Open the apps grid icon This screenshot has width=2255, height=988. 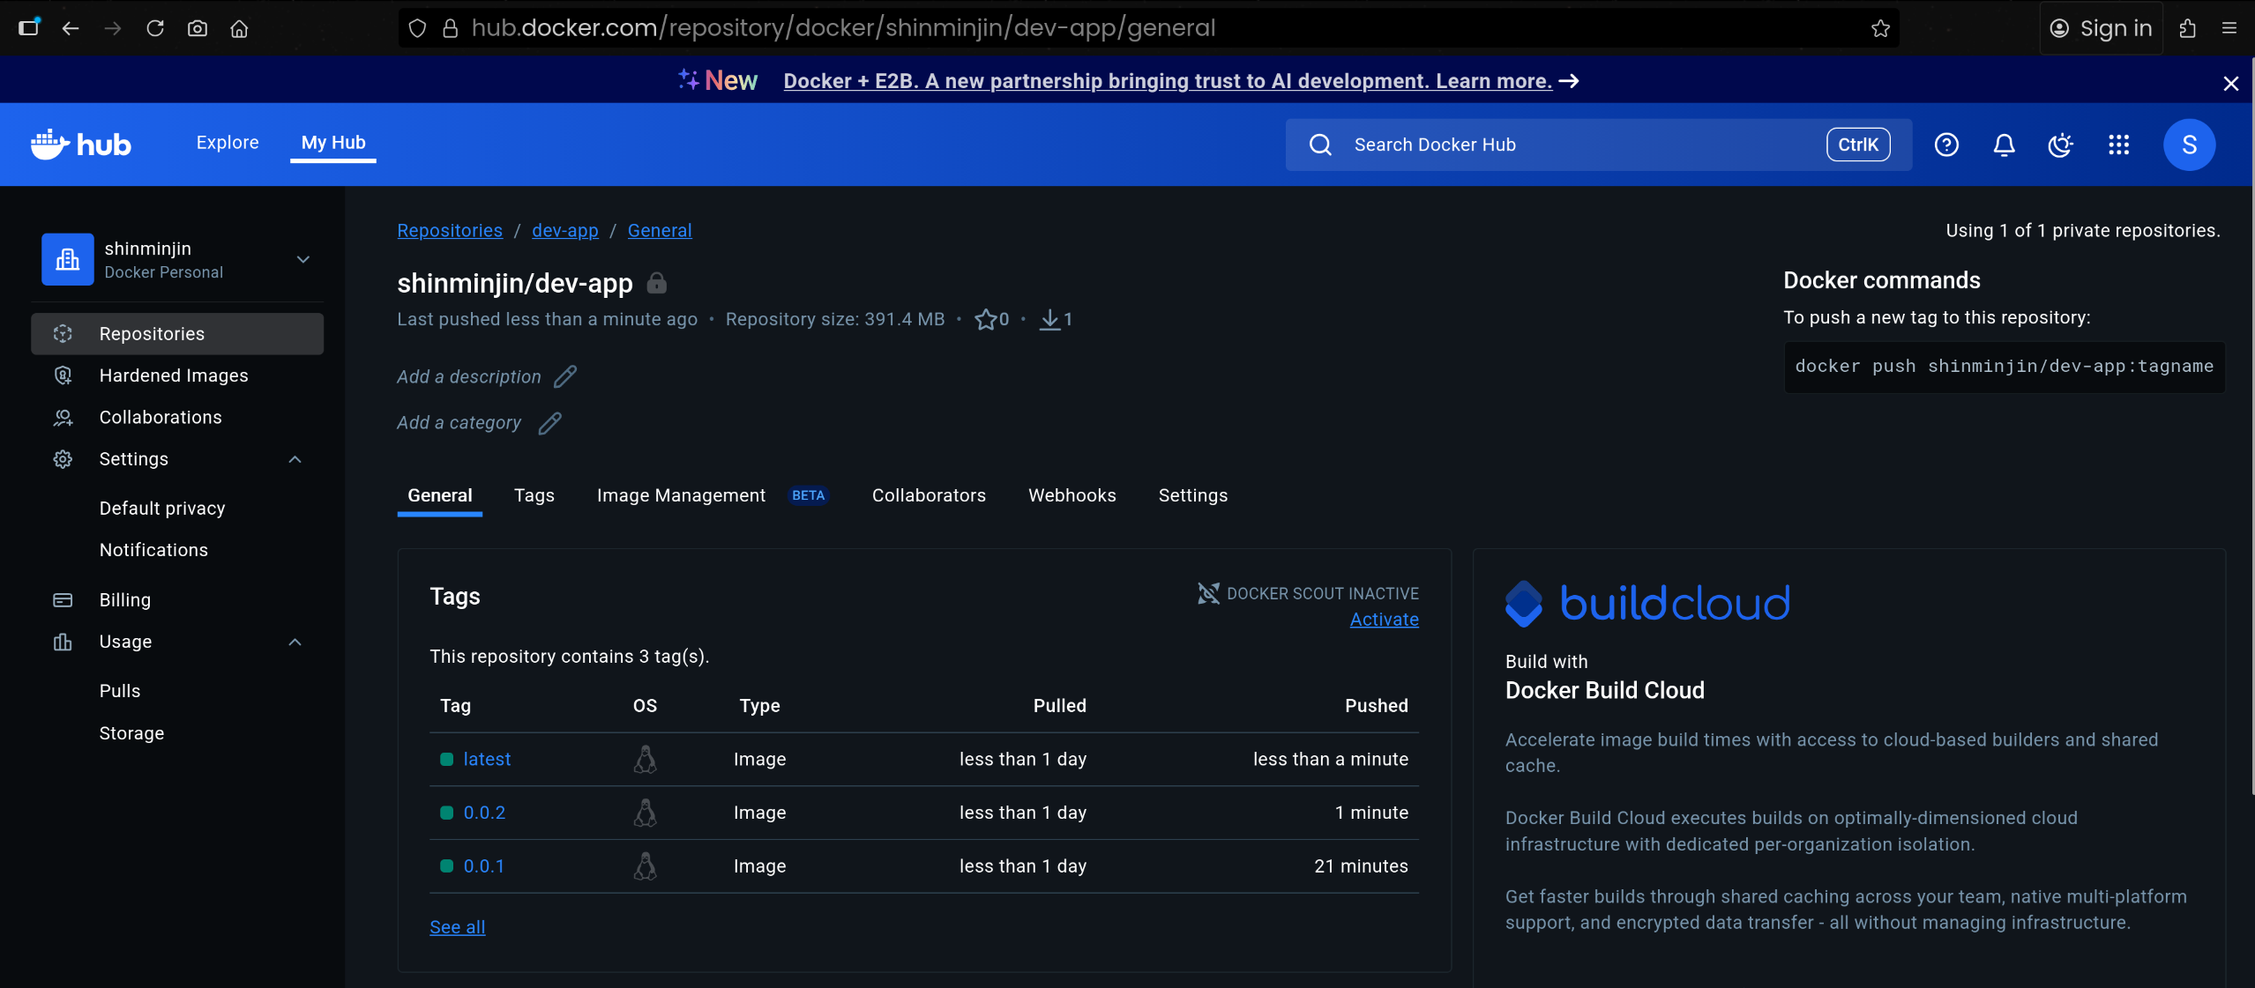(x=2118, y=145)
